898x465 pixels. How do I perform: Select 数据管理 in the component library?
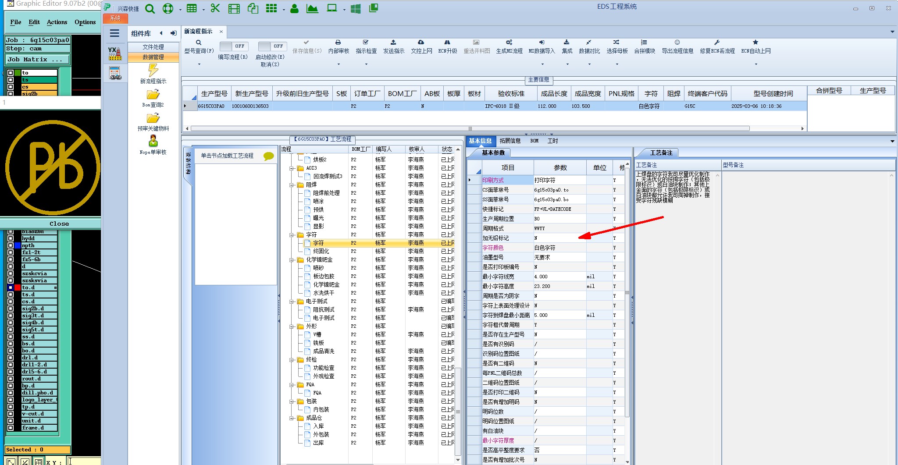(153, 57)
